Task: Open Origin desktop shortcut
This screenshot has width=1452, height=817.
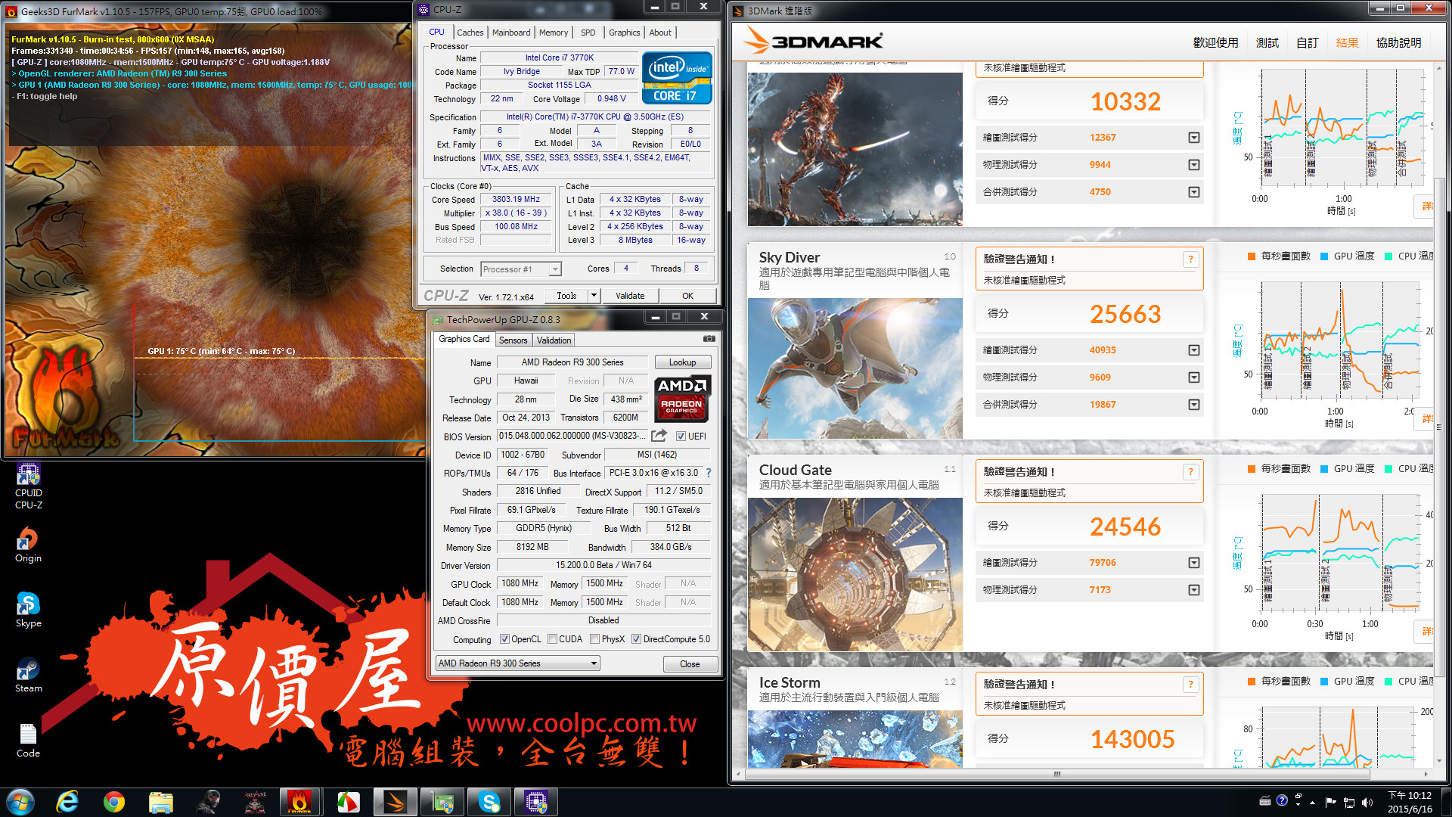Action: [x=29, y=545]
